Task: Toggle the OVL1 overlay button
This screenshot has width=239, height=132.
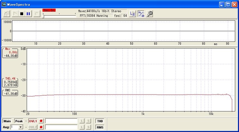Action: [33, 121]
